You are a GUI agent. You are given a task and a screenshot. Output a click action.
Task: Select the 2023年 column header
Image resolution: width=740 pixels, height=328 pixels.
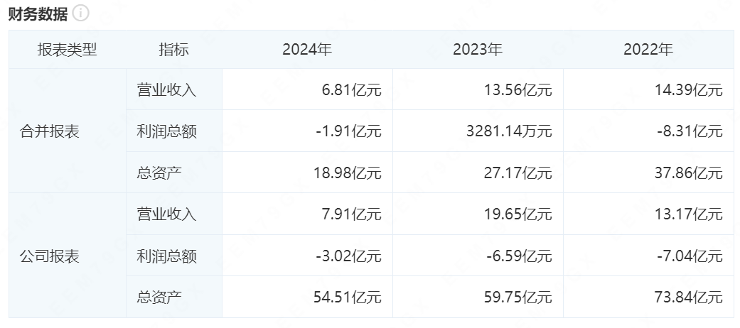pos(478,50)
